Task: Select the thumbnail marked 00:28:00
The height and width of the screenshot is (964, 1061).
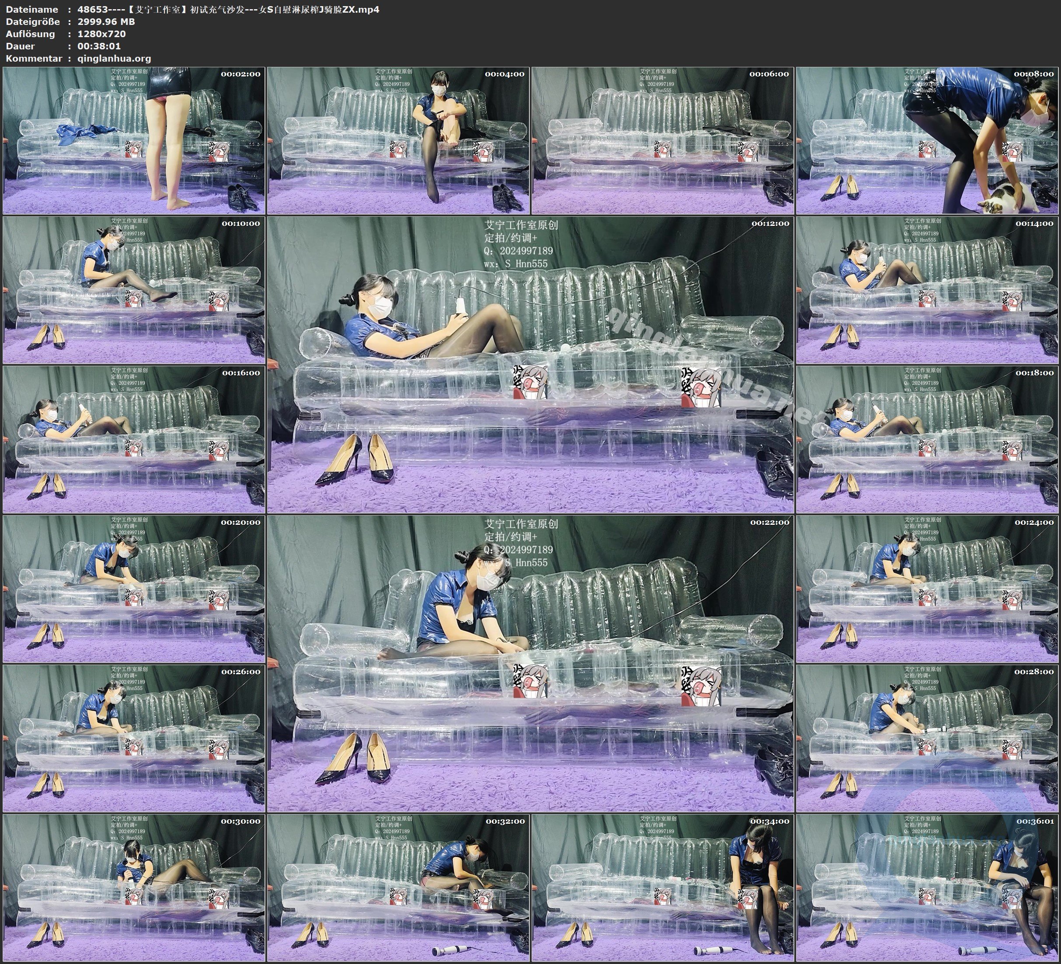Action: coord(927,738)
